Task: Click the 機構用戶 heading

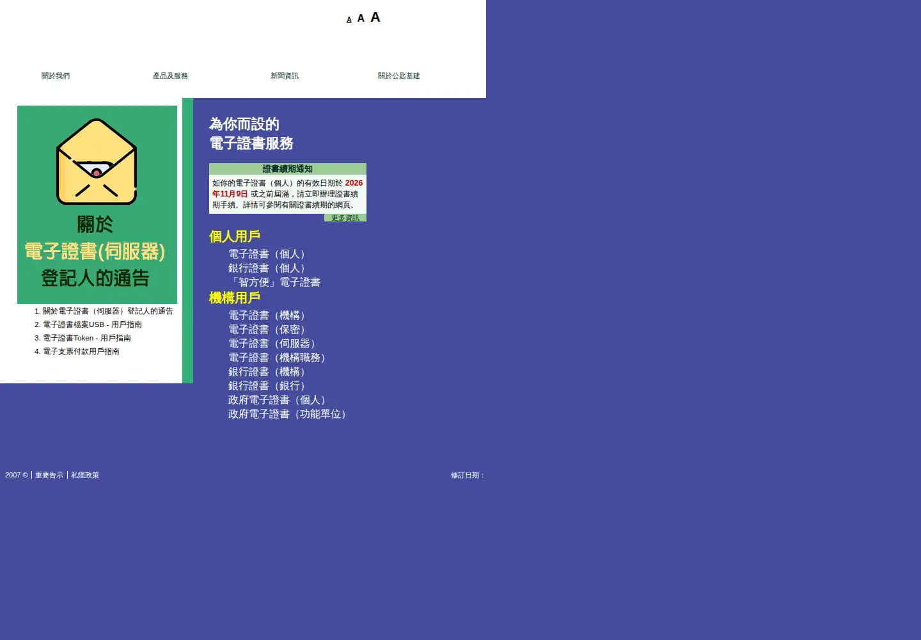Action: (x=235, y=298)
